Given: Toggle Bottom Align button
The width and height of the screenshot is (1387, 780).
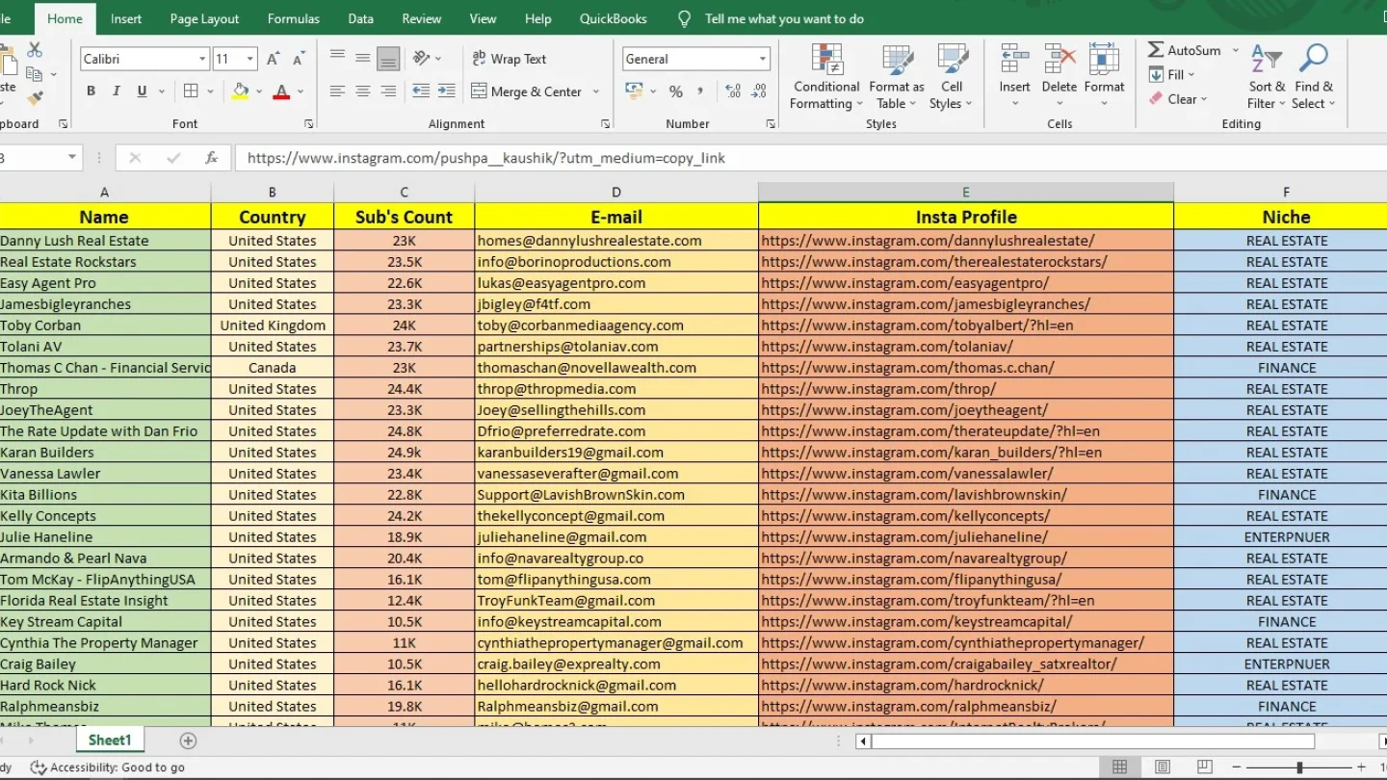Looking at the screenshot, I should pyautogui.click(x=388, y=58).
